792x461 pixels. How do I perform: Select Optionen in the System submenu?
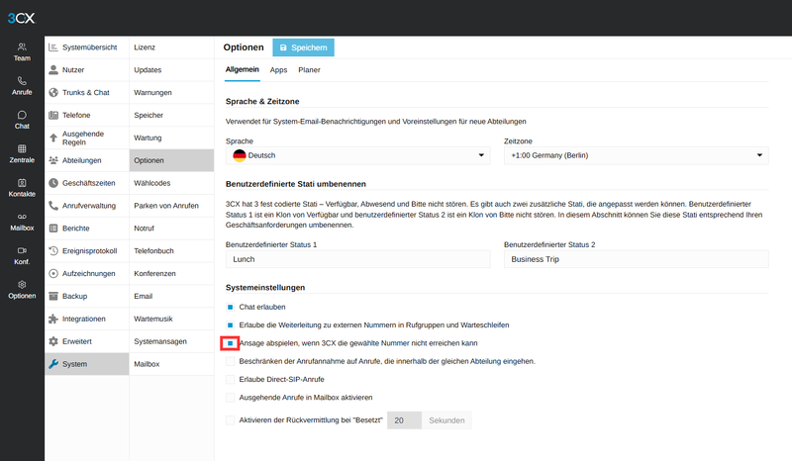pos(171,160)
